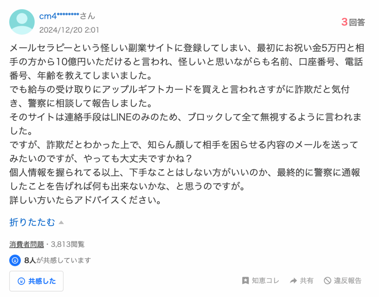
Task: Report the post via the 違反報告 label
Action: coord(348,281)
